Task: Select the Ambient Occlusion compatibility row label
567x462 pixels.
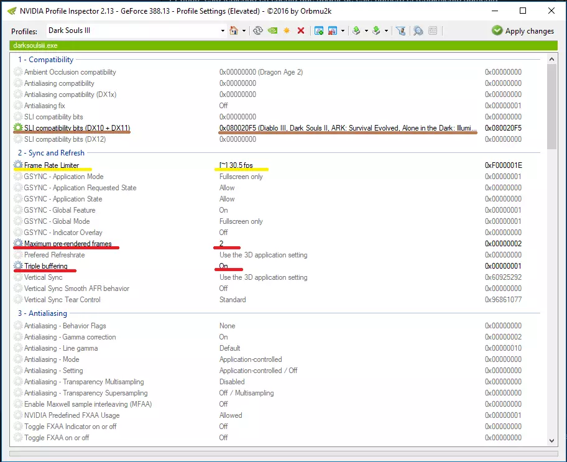Action: click(x=70, y=72)
